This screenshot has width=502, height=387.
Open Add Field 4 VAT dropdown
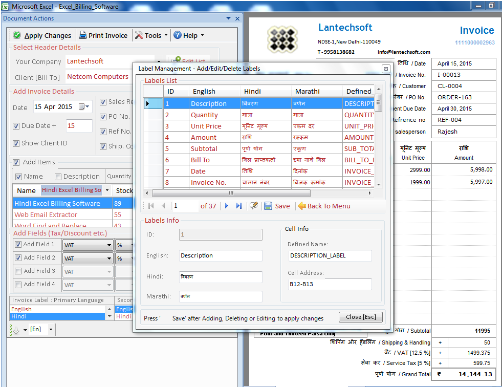(x=109, y=285)
